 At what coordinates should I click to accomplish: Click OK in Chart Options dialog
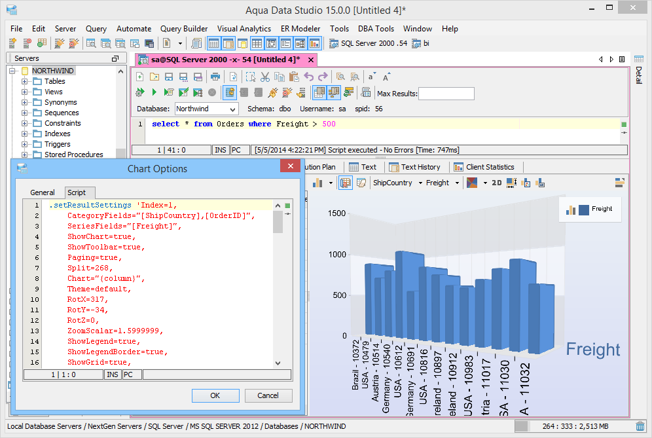(215, 395)
